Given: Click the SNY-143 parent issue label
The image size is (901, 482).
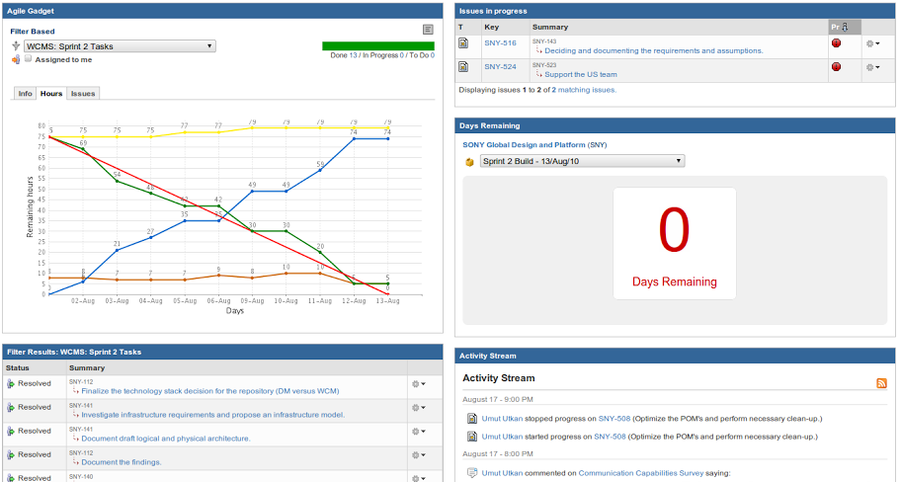Looking at the screenshot, I should (543, 41).
